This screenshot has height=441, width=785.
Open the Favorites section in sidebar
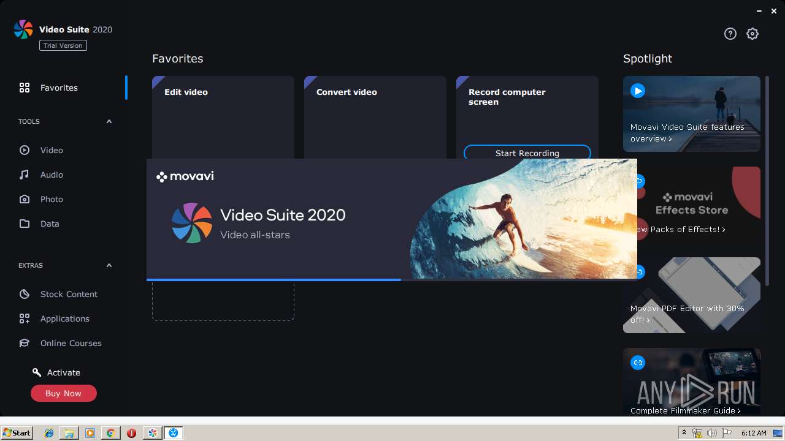(x=59, y=88)
